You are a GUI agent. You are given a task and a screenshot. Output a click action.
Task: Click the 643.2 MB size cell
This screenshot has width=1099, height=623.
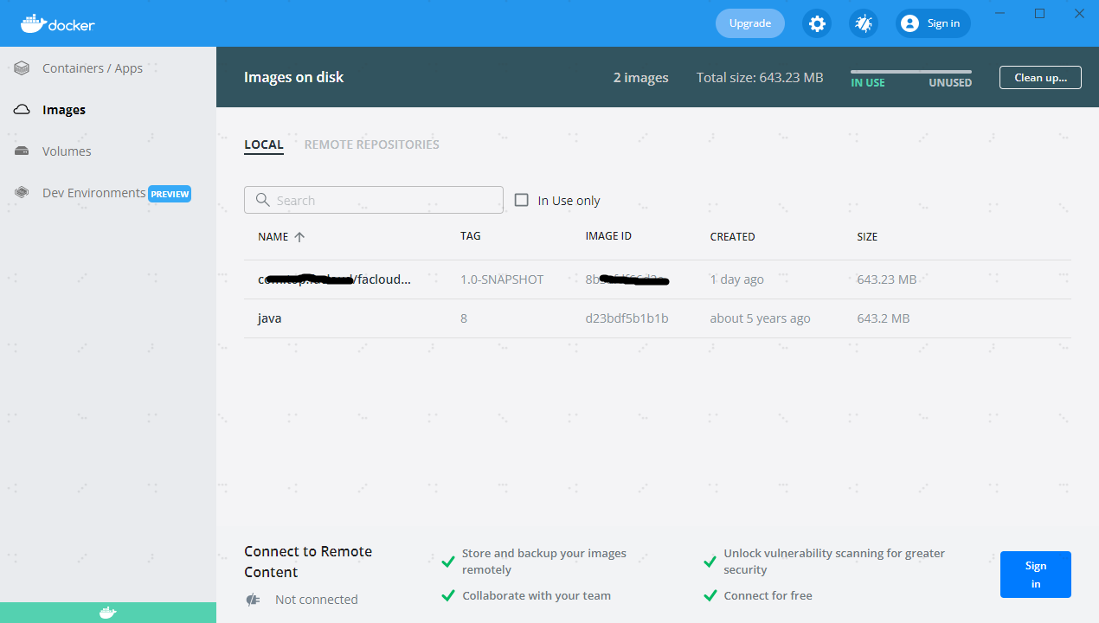pos(884,318)
